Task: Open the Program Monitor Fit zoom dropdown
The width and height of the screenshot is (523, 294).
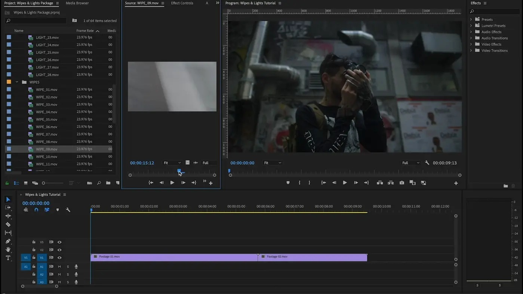Action: 273,163
